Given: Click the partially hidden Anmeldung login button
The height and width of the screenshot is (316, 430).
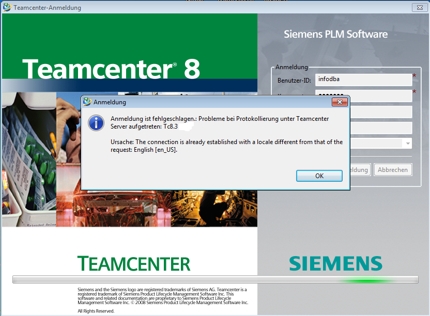Looking at the screenshot, I should 360,170.
